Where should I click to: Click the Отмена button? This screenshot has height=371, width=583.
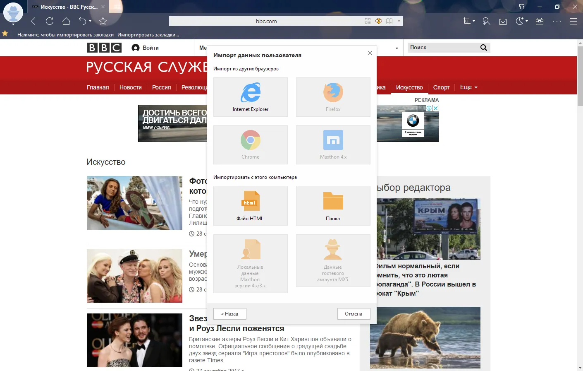coord(354,314)
